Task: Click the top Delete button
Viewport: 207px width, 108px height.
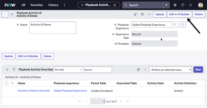Action: 199,14
